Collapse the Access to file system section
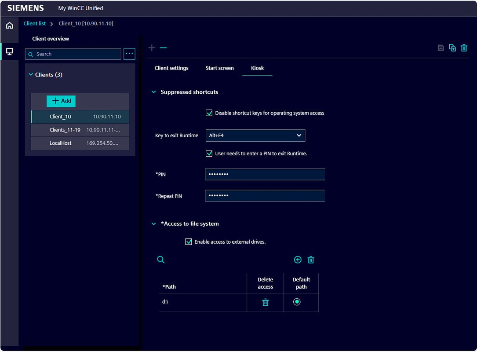Screen dimensions: 477x352 point(153,224)
